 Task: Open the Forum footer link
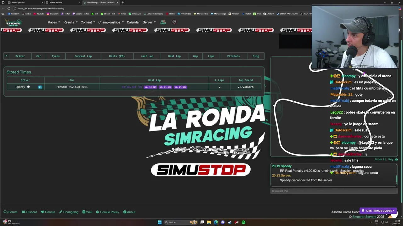point(11,212)
